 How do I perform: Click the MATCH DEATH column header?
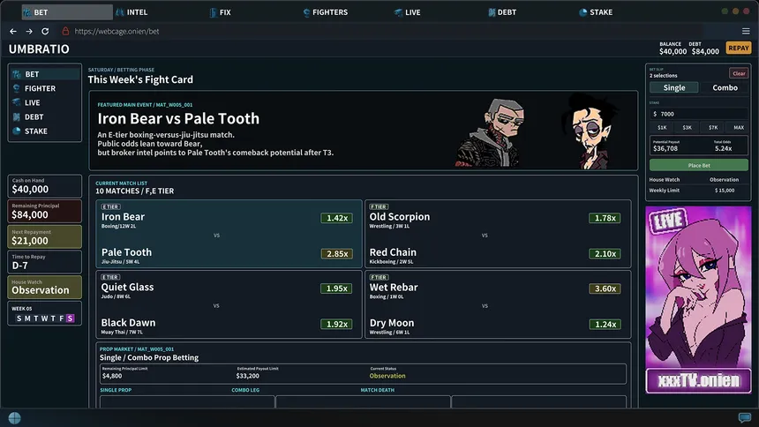[x=377, y=390]
